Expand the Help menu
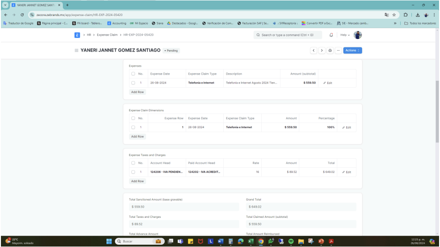The image size is (440, 247). click(x=345, y=35)
